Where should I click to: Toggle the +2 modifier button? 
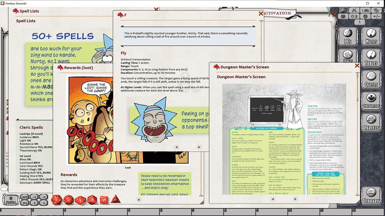pos(34,197)
